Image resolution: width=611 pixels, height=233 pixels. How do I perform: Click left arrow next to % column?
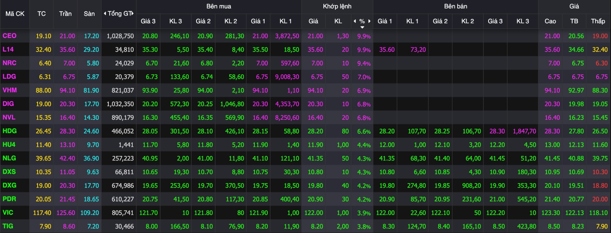[355, 21]
